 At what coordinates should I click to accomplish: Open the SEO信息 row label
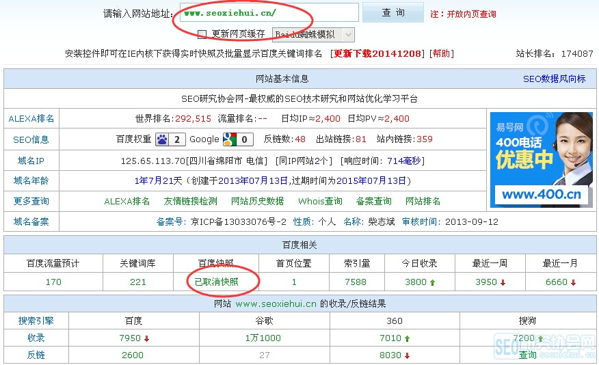[31, 139]
